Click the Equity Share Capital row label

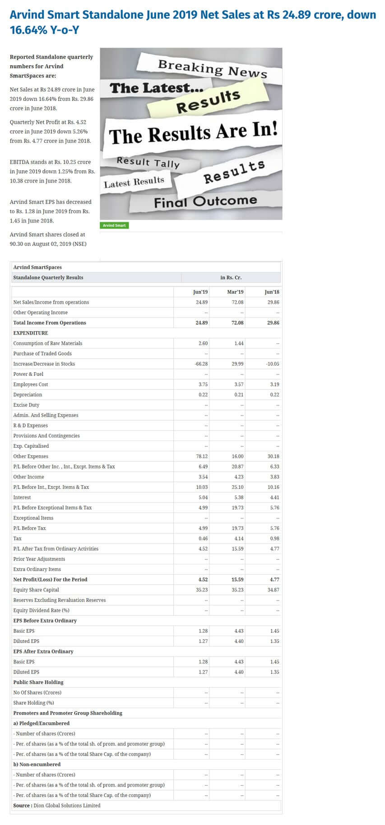(x=36, y=590)
